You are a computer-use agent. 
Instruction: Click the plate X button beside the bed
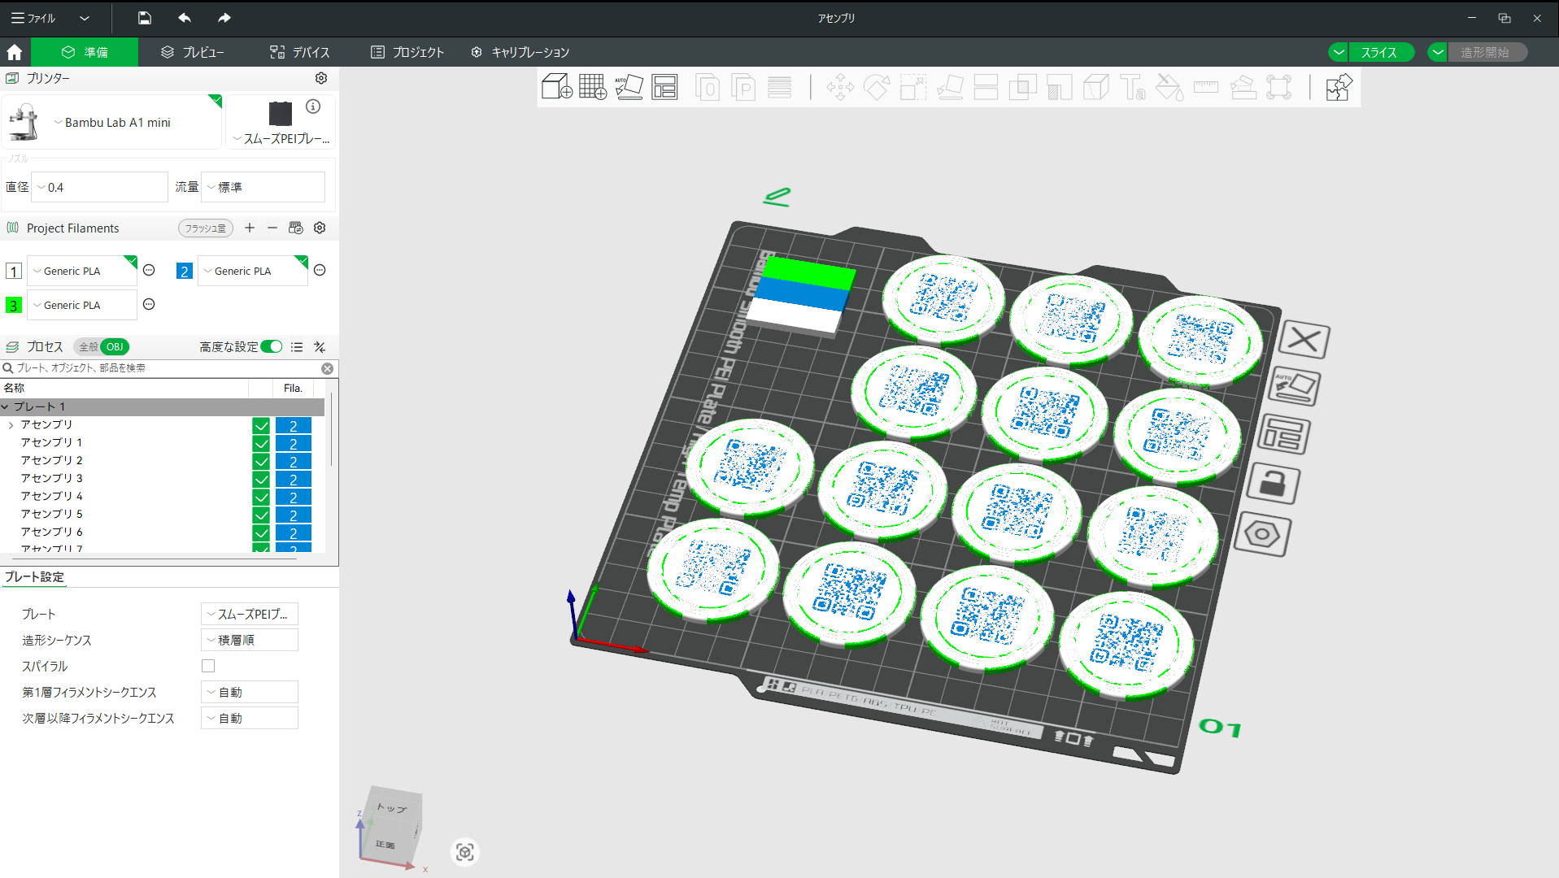pos(1304,340)
